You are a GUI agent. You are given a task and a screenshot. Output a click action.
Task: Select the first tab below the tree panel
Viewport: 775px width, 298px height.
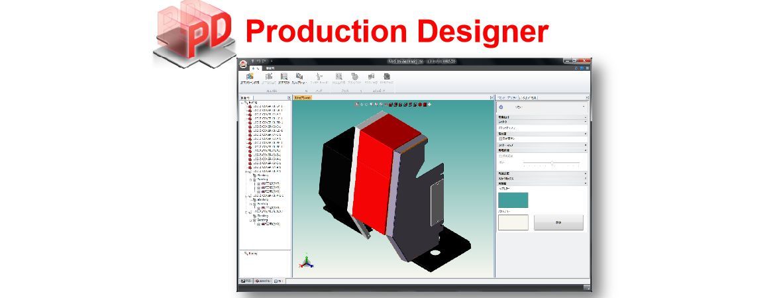pos(246,281)
